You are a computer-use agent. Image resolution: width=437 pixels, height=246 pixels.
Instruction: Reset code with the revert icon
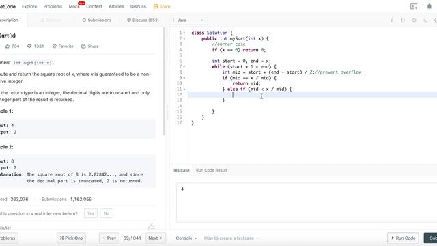point(414,20)
